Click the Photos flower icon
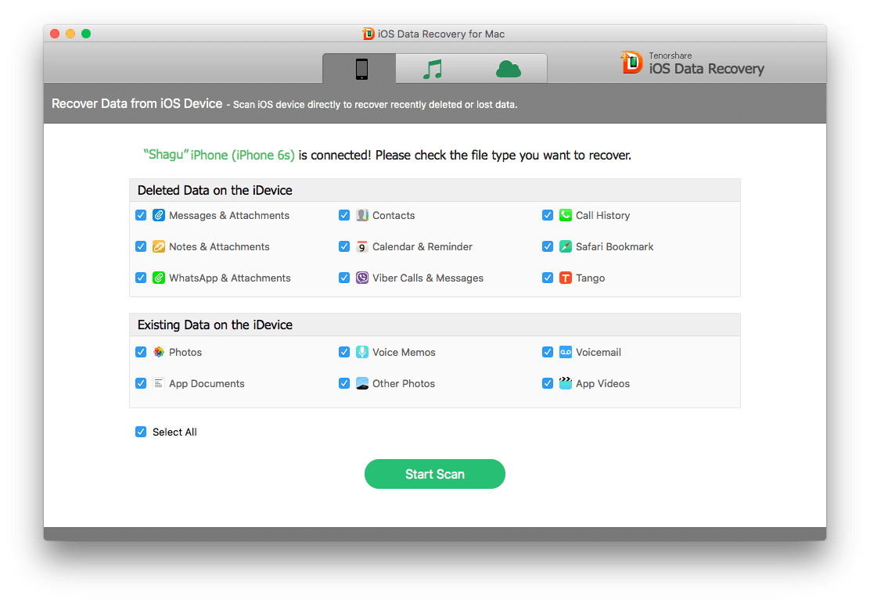The width and height of the screenshot is (870, 603). (x=159, y=352)
